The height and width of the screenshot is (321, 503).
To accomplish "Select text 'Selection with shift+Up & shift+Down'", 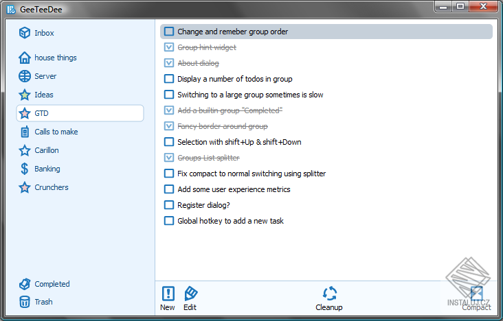I will click(239, 142).
